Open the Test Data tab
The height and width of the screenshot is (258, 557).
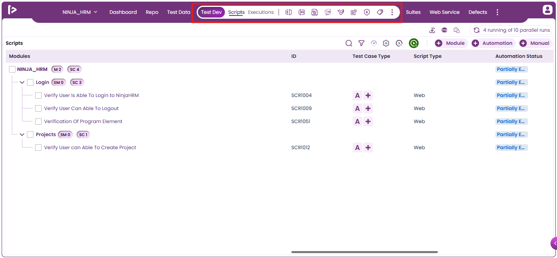[x=179, y=12]
